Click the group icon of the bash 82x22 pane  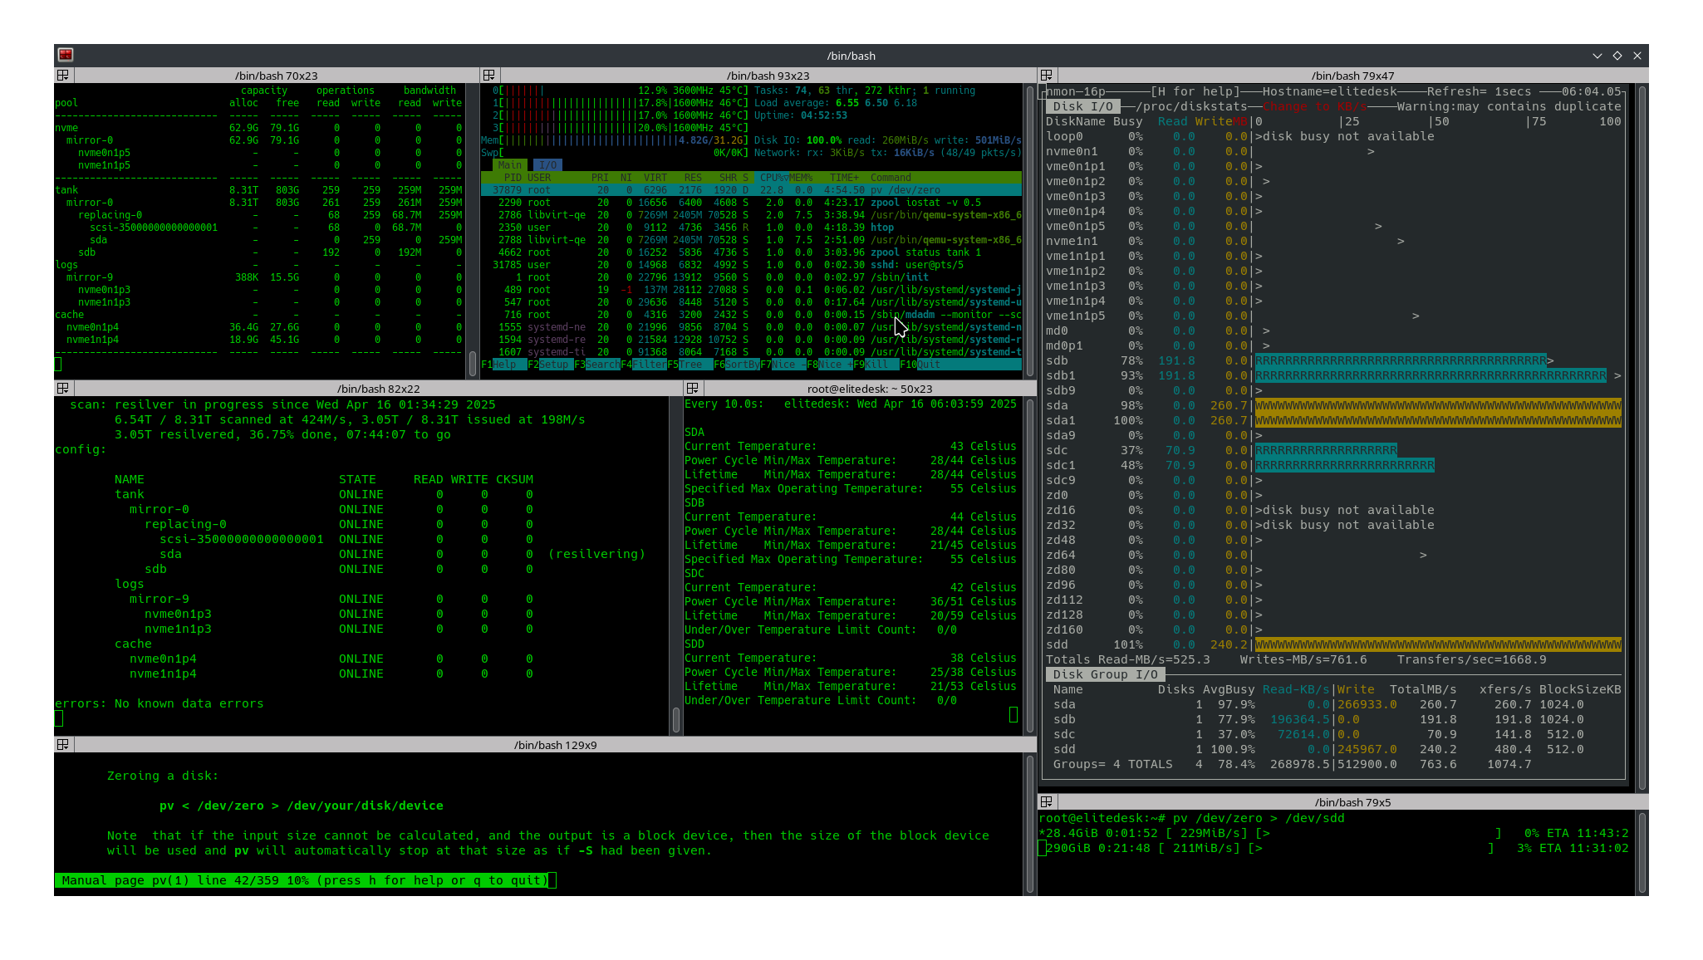tap(62, 389)
